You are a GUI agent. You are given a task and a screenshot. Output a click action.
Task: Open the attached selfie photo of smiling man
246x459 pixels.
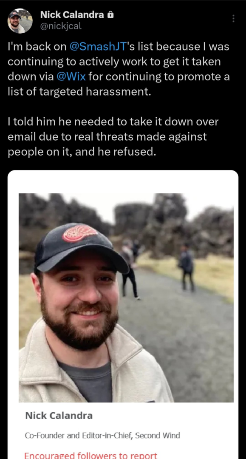(x=126, y=297)
